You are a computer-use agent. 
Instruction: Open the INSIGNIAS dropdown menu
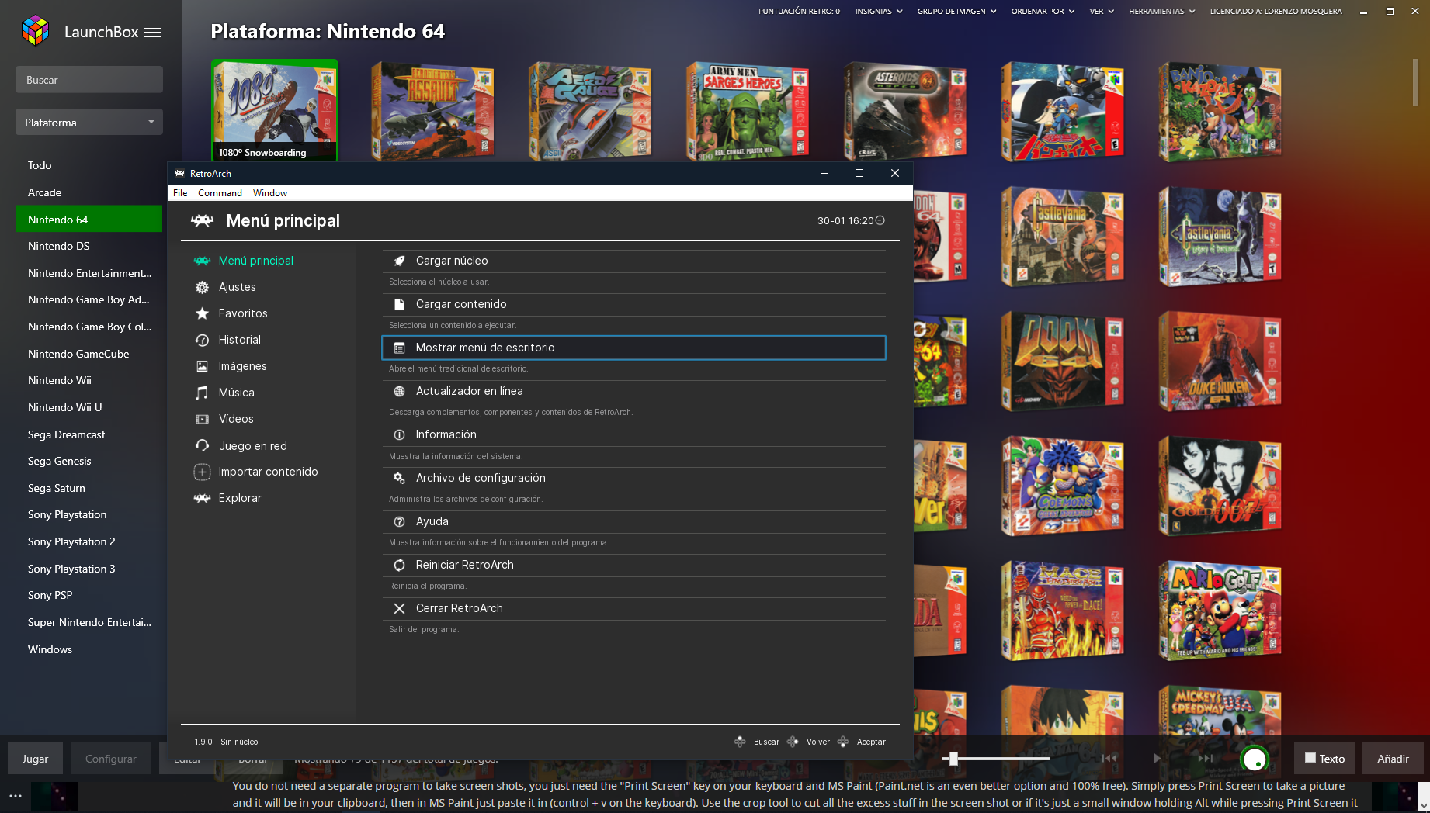pos(879,11)
